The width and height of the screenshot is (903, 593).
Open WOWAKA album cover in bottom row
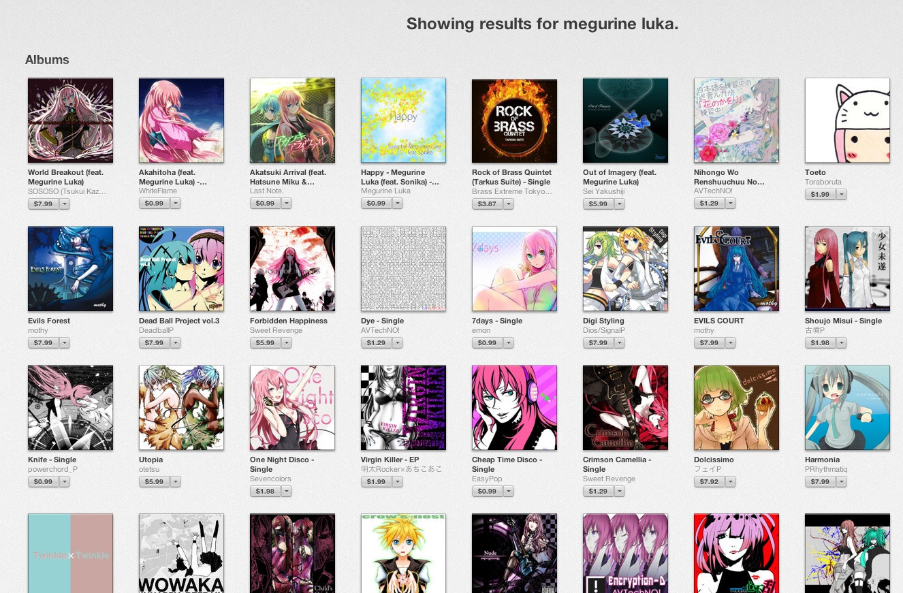pyautogui.click(x=181, y=554)
